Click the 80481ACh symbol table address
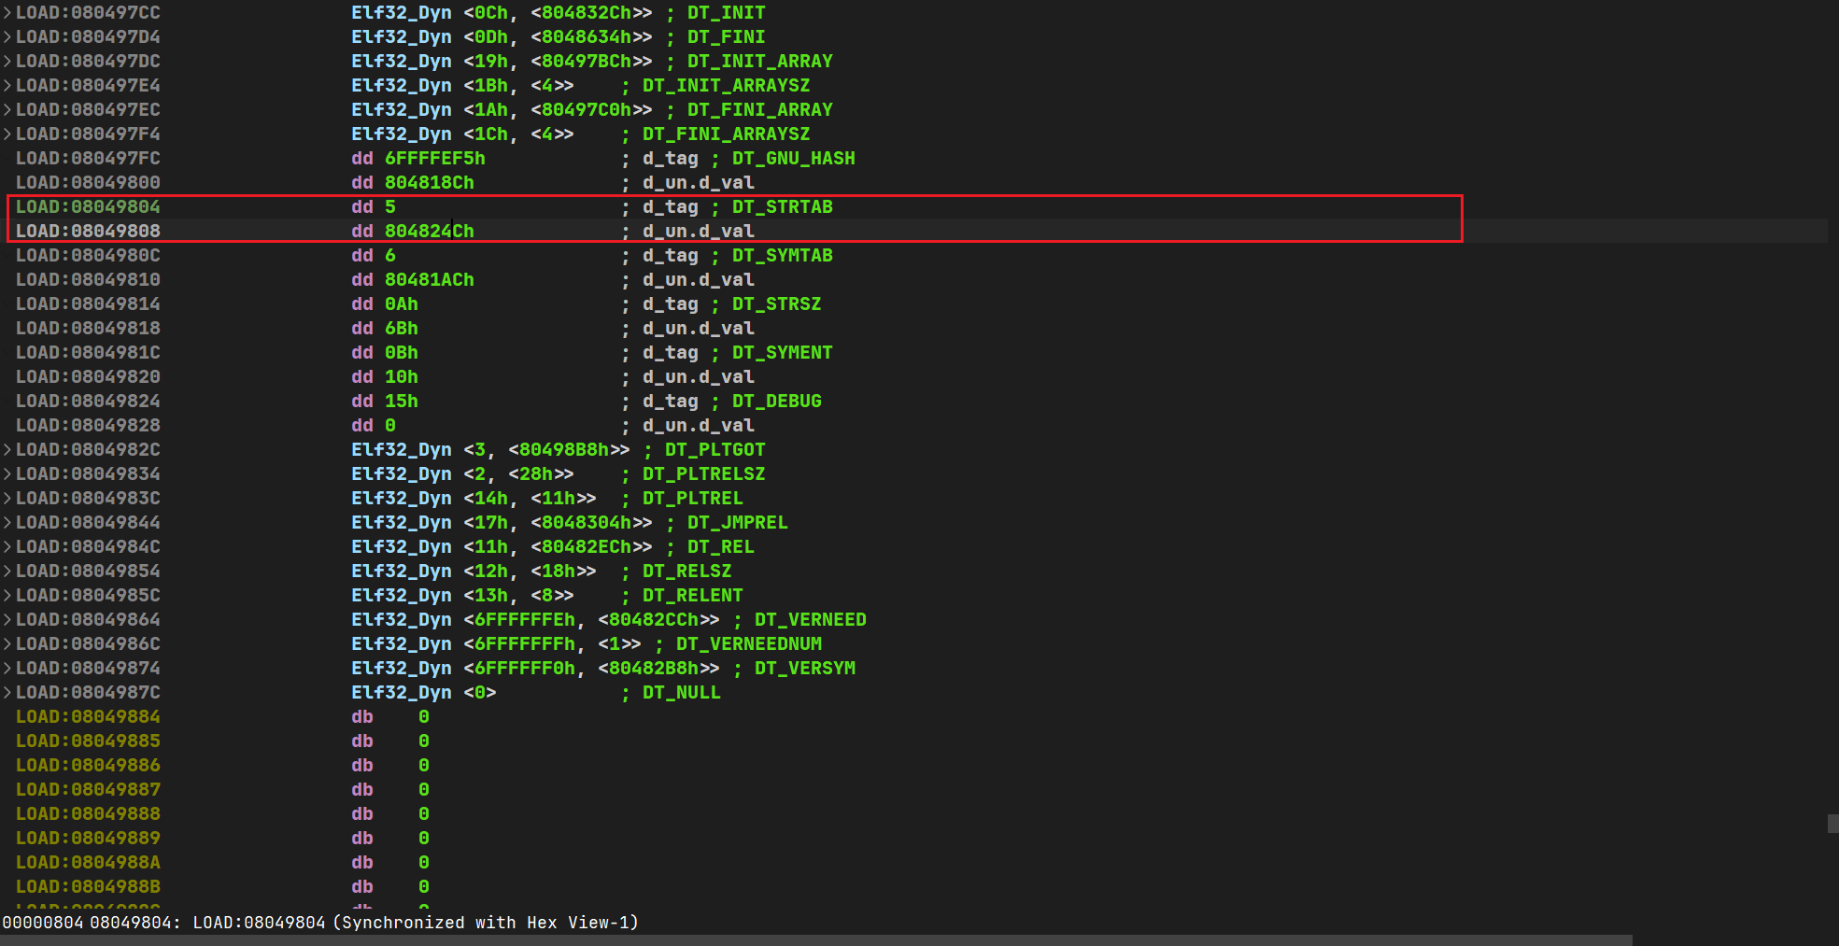Image resolution: width=1839 pixels, height=946 pixels. [x=429, y=280]
